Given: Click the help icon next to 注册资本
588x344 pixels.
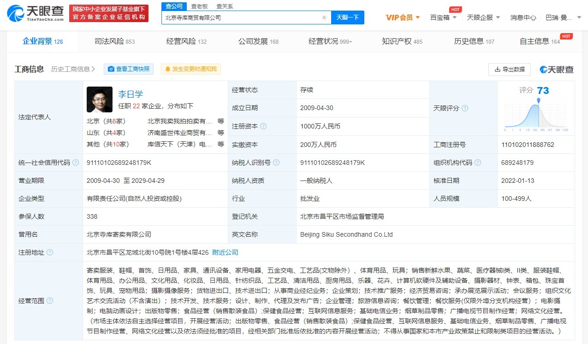Looking at the screenshot, I should (x=263, y=126).
